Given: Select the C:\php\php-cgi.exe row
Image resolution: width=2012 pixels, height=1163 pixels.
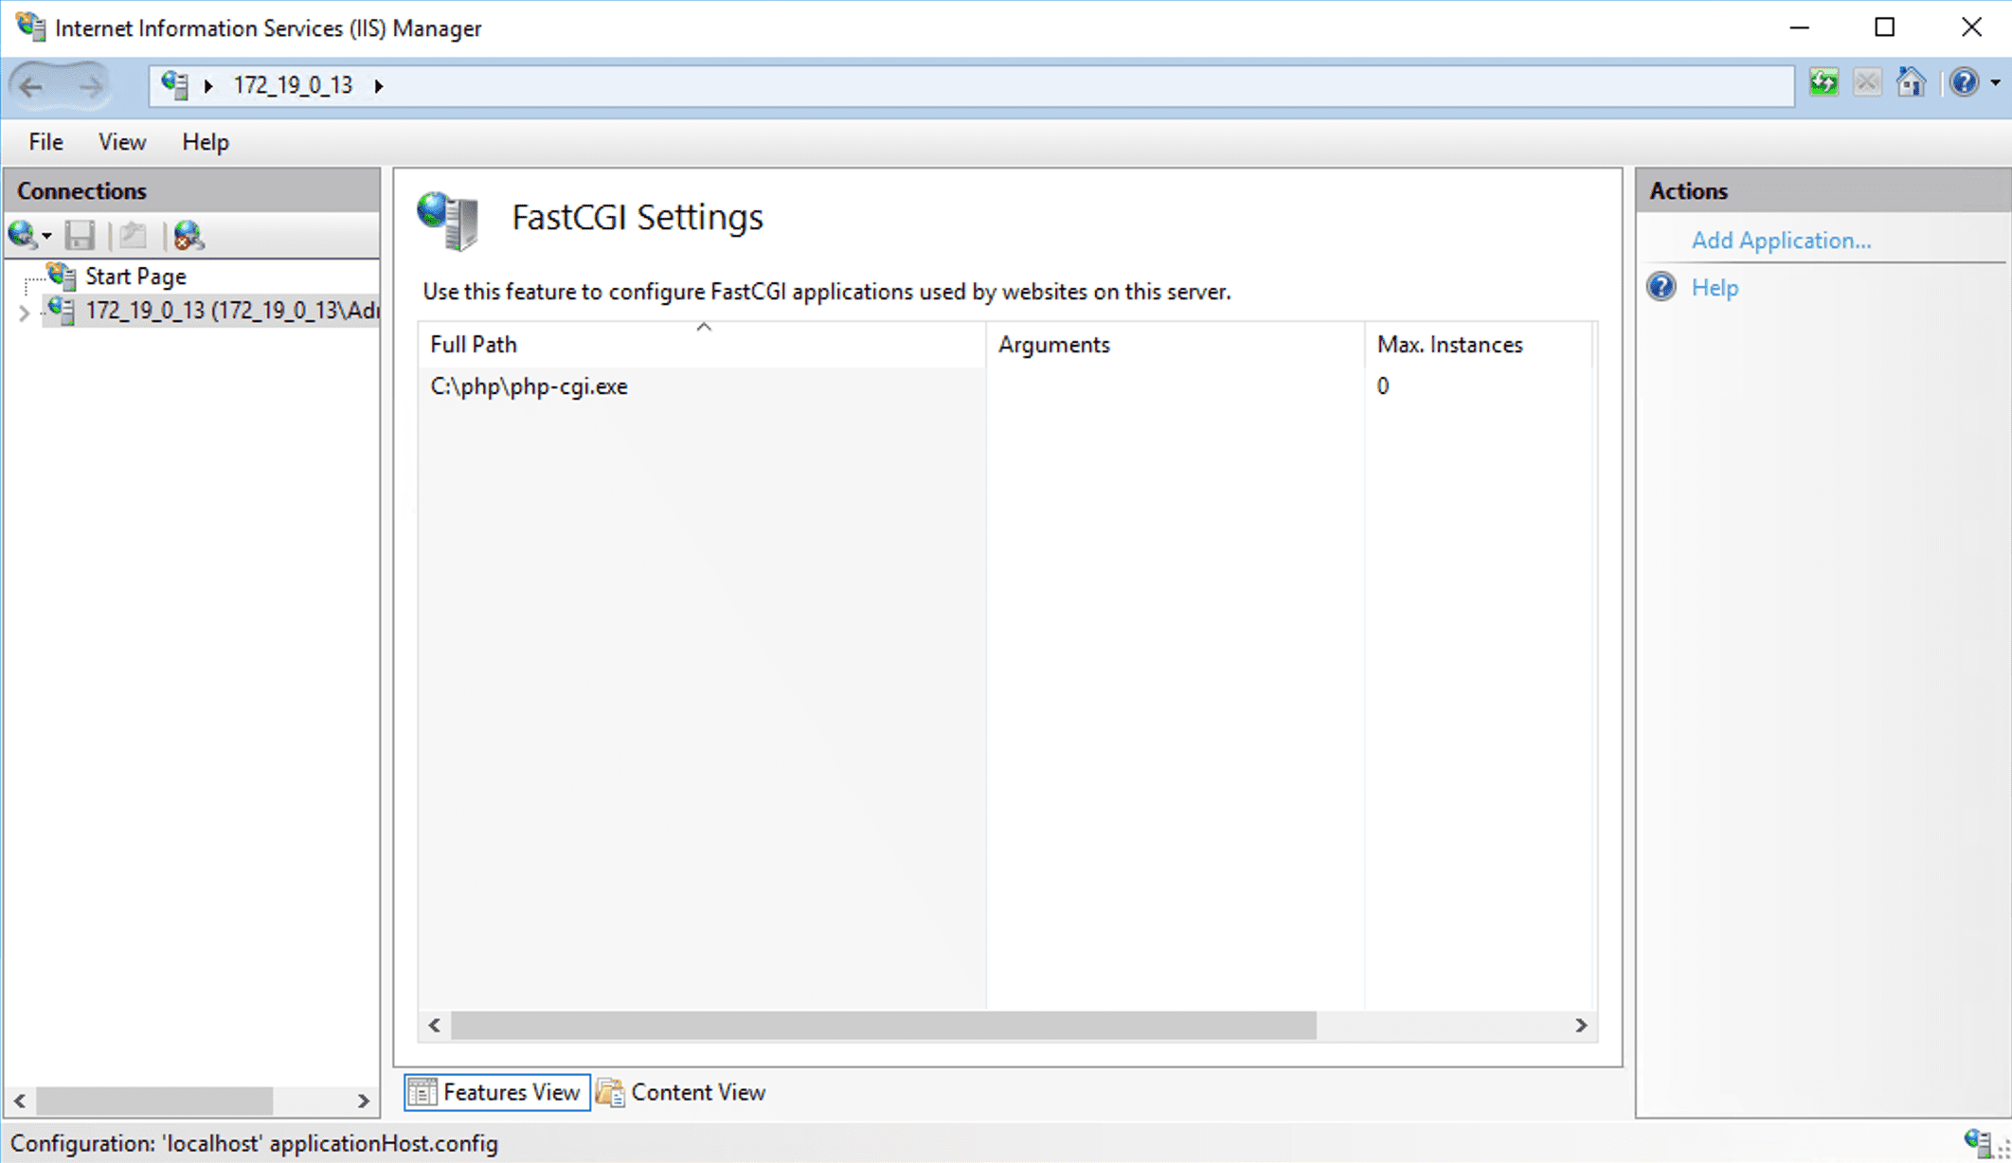Looking at the screenshot, I should [x=1005, y=386].
